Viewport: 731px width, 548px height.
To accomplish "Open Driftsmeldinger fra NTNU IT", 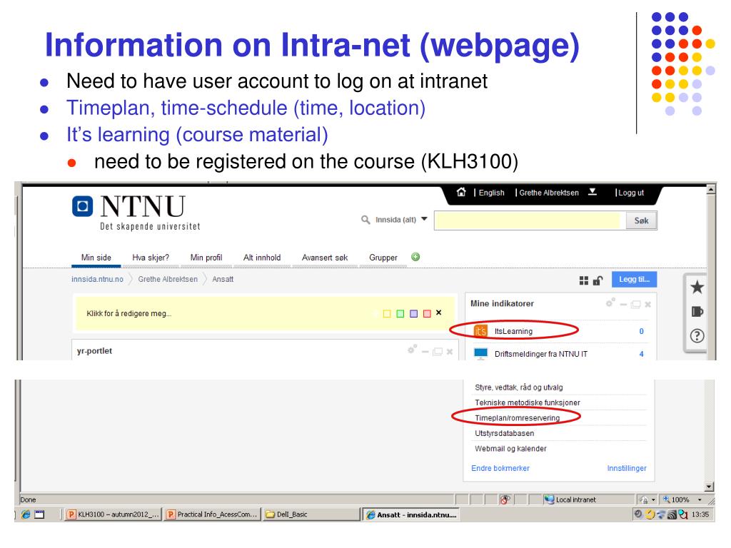I will pyautogui.click(x=541, y=354).
